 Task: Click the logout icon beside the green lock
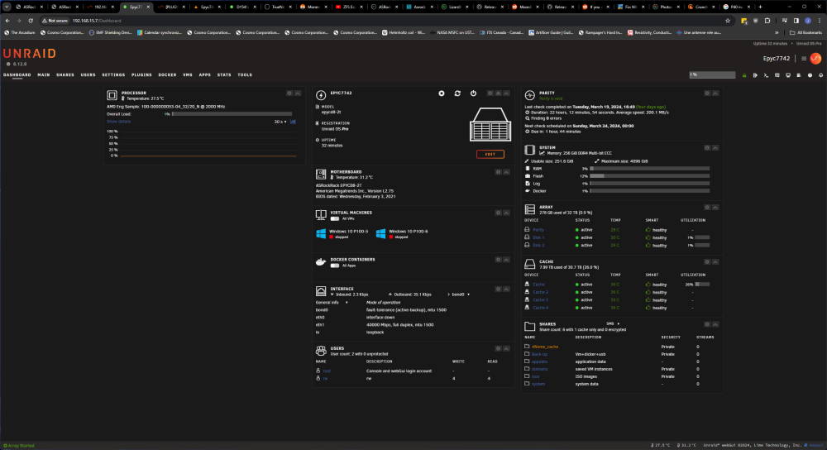tap(755, 75)
